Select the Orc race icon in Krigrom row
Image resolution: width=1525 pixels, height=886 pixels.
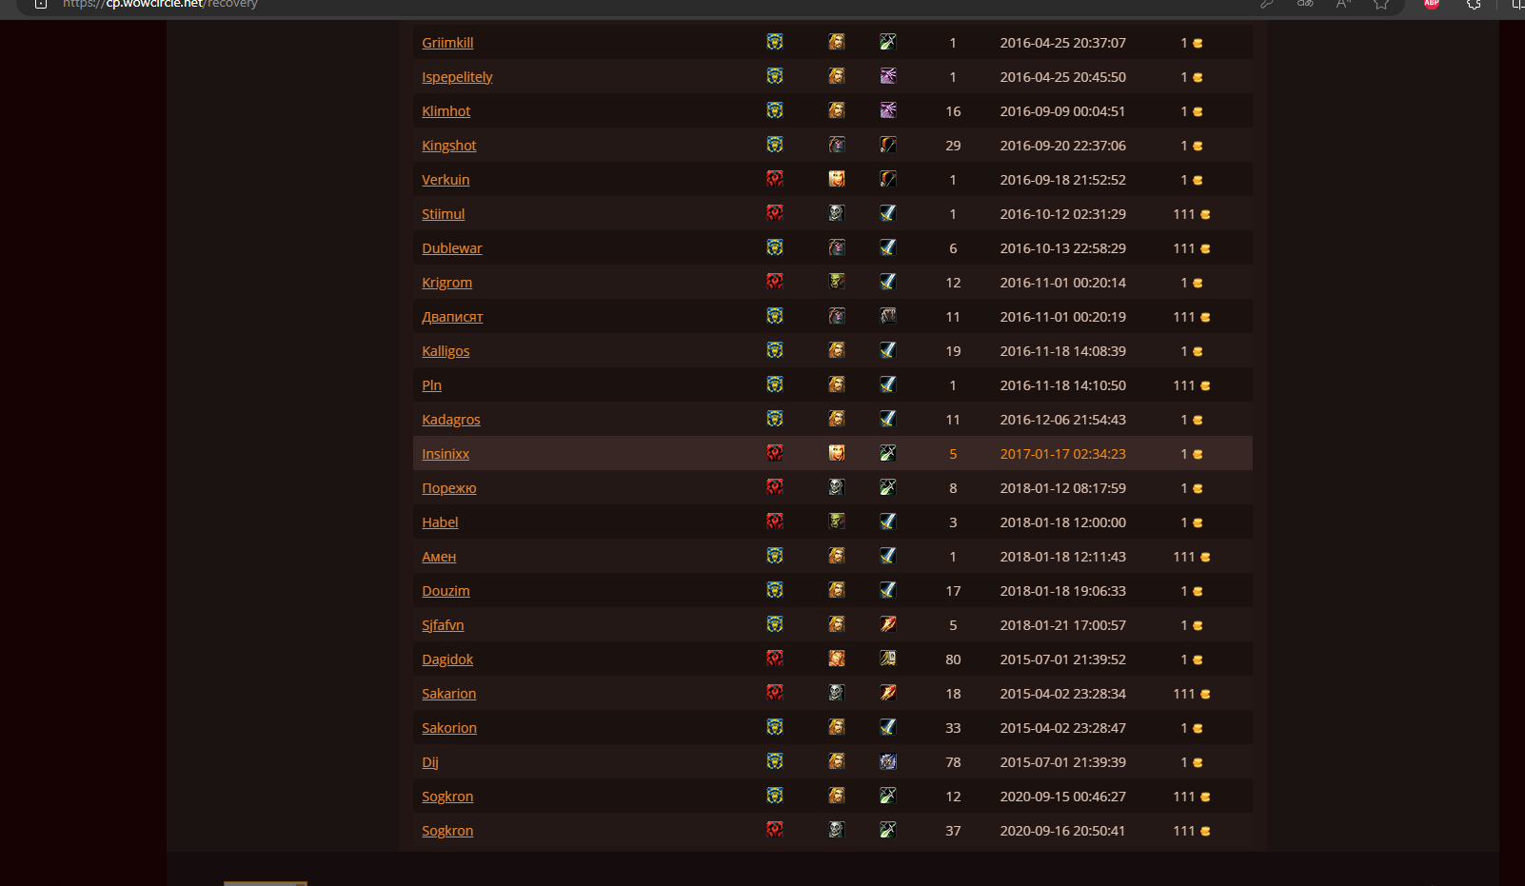point(837,282)
